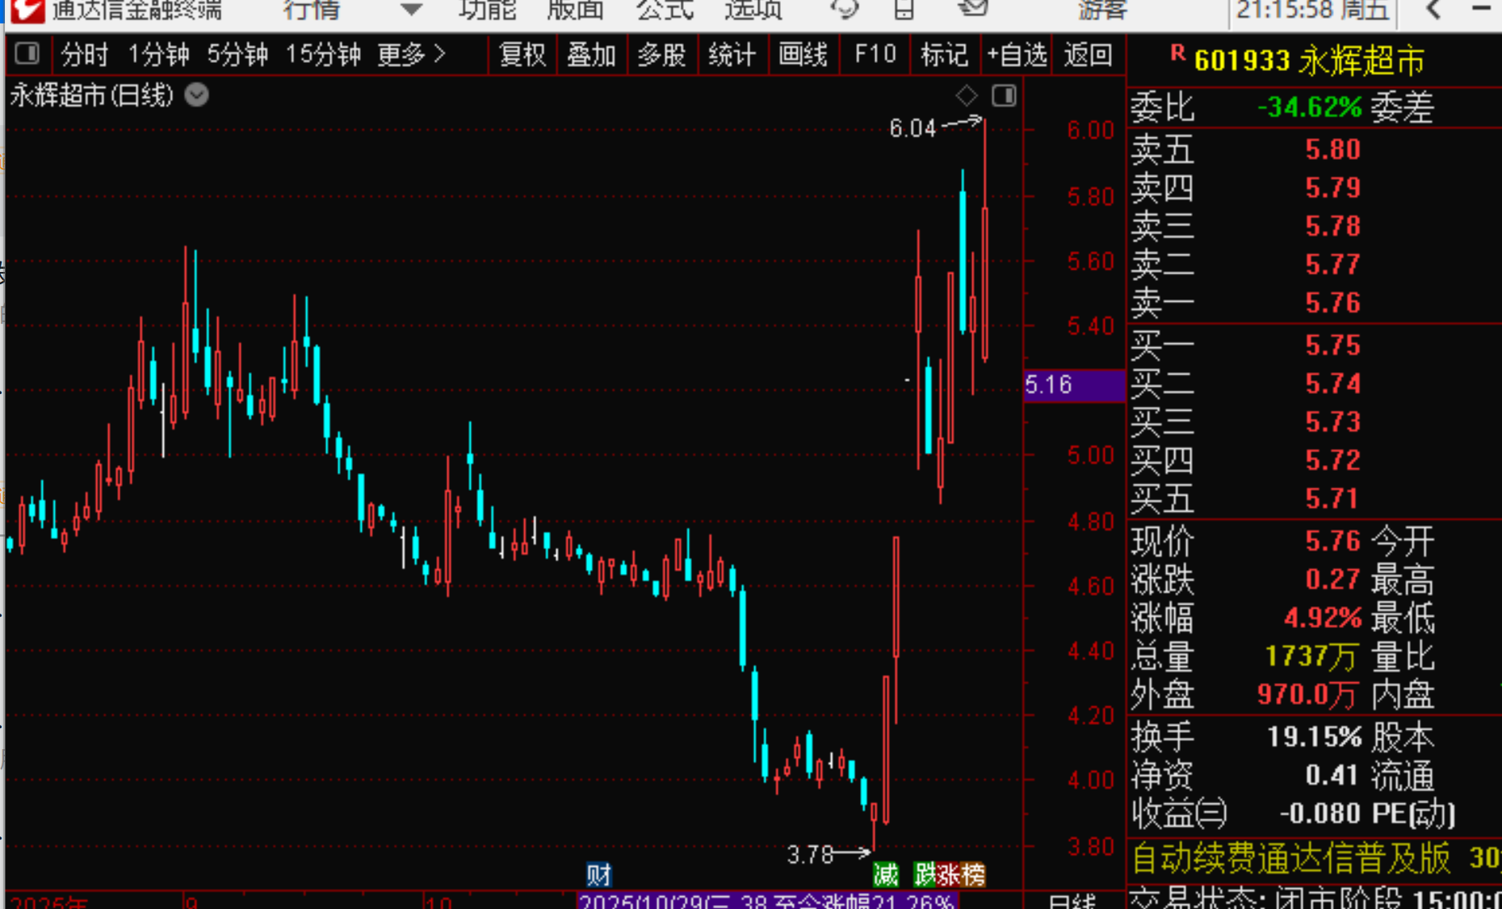The height and width of the screenshot is (909, 1502).
Task: Click the 自动续费通达信普及版 promo link
Action: [1291, 858]
